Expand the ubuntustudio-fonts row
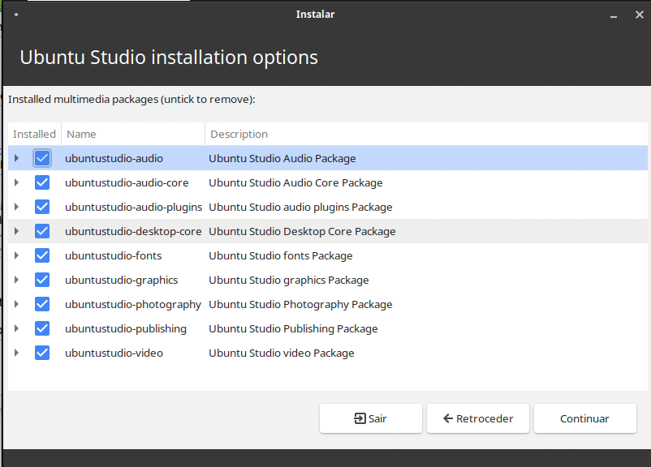Image resolution: width=651 pixels, height=467 pixels. pos(16,255)
